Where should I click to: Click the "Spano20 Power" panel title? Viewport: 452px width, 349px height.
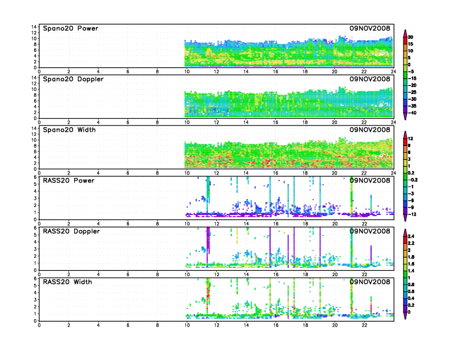click(x=71, y=28)
